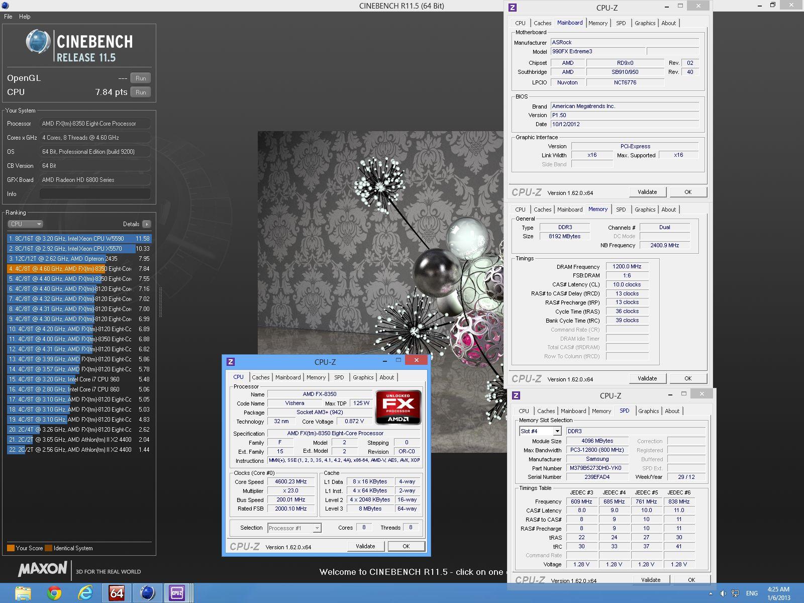Screen dimensions: 804x603
Task: Switch to Caches tab in CPU-Z CPU window
Action: [261, 377]
